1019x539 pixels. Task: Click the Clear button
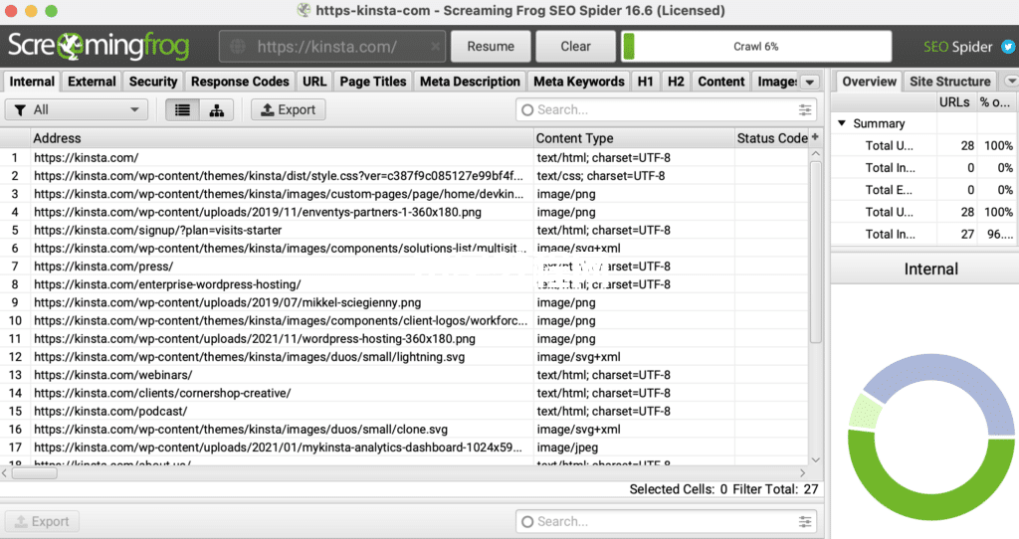click(x=576, y=47)
